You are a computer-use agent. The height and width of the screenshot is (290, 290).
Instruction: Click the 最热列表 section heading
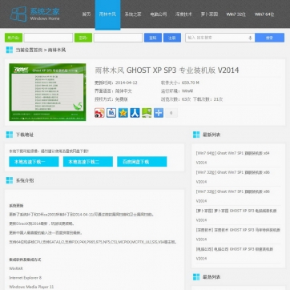[211, 277]
